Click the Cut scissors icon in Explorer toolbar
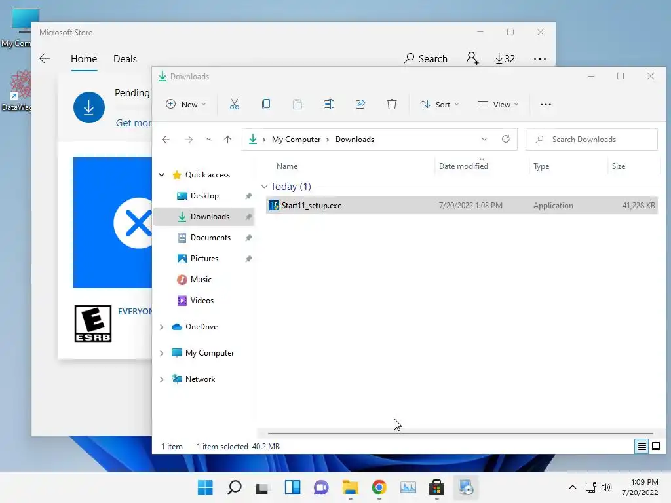The height and width of the screenshot is (503, 671). [x=234, y=104]
